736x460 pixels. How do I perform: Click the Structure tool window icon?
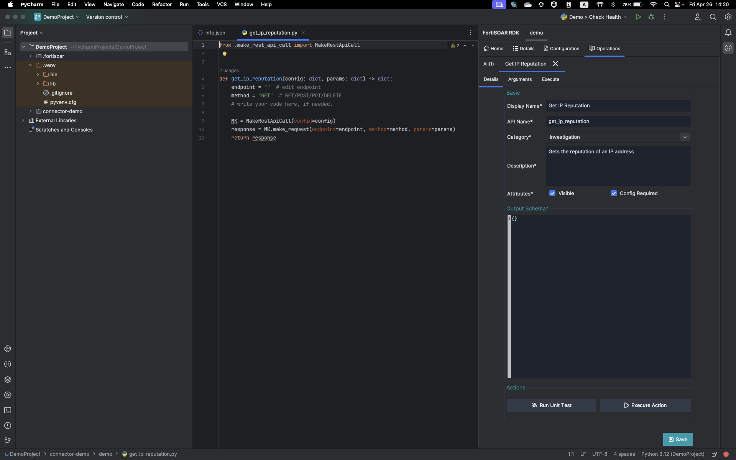tap(8, 52)
